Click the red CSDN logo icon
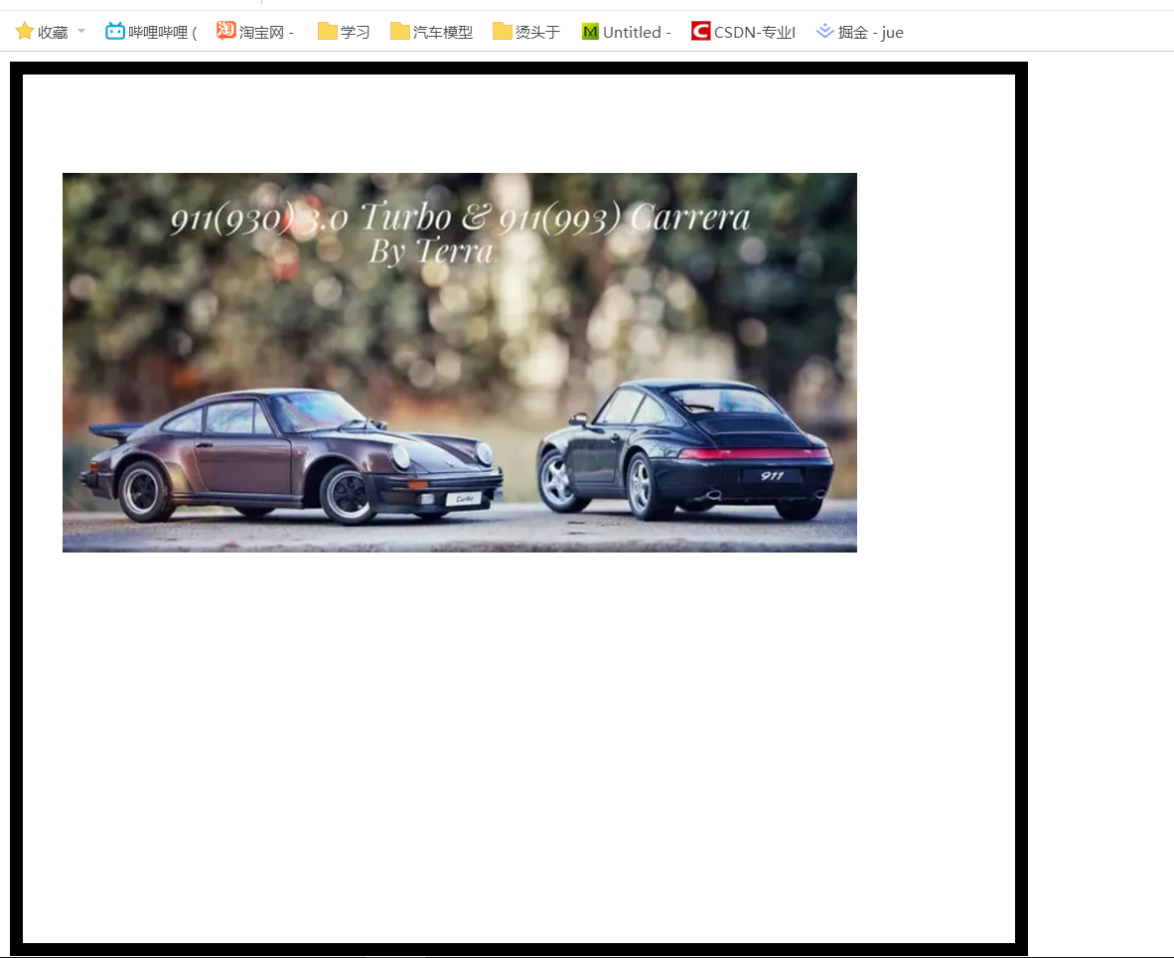 tap(701, 31)
